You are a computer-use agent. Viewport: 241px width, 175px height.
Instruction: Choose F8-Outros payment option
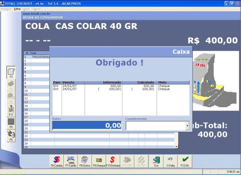point(85,161)
